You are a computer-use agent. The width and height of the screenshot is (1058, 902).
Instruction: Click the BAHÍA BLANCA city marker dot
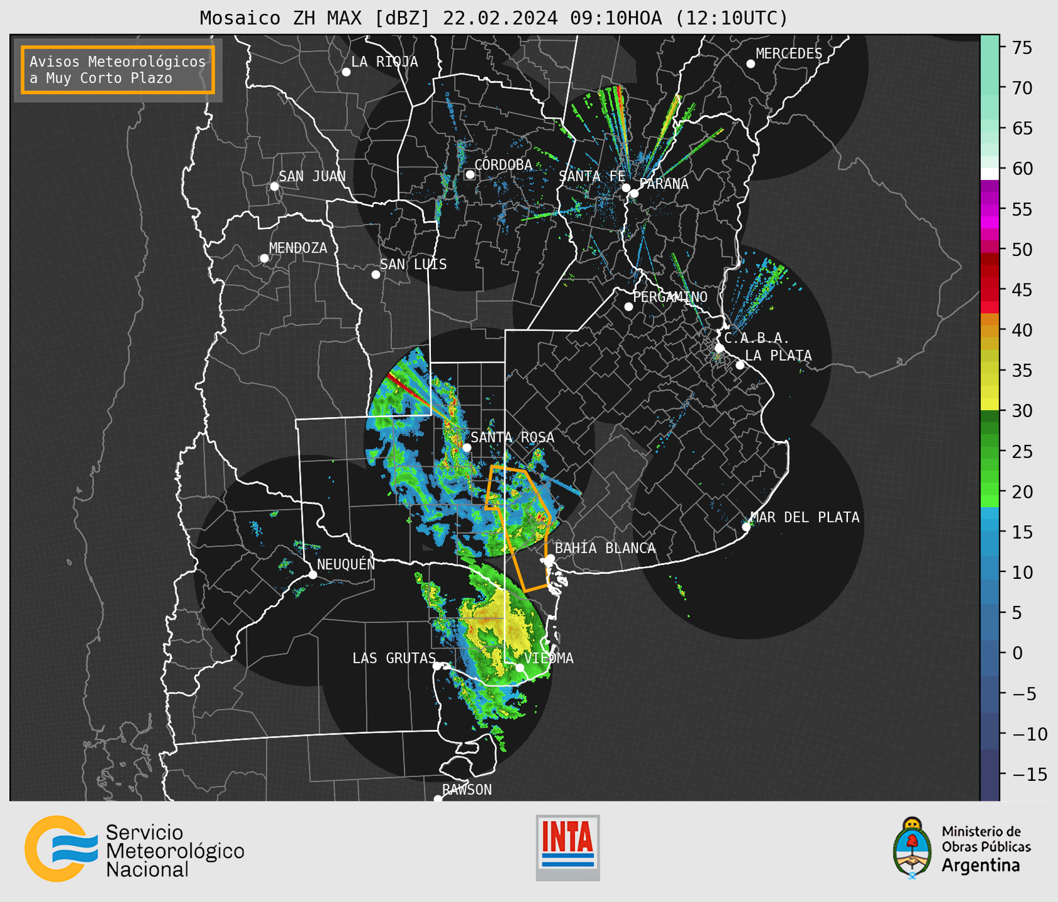pos(550,558)
